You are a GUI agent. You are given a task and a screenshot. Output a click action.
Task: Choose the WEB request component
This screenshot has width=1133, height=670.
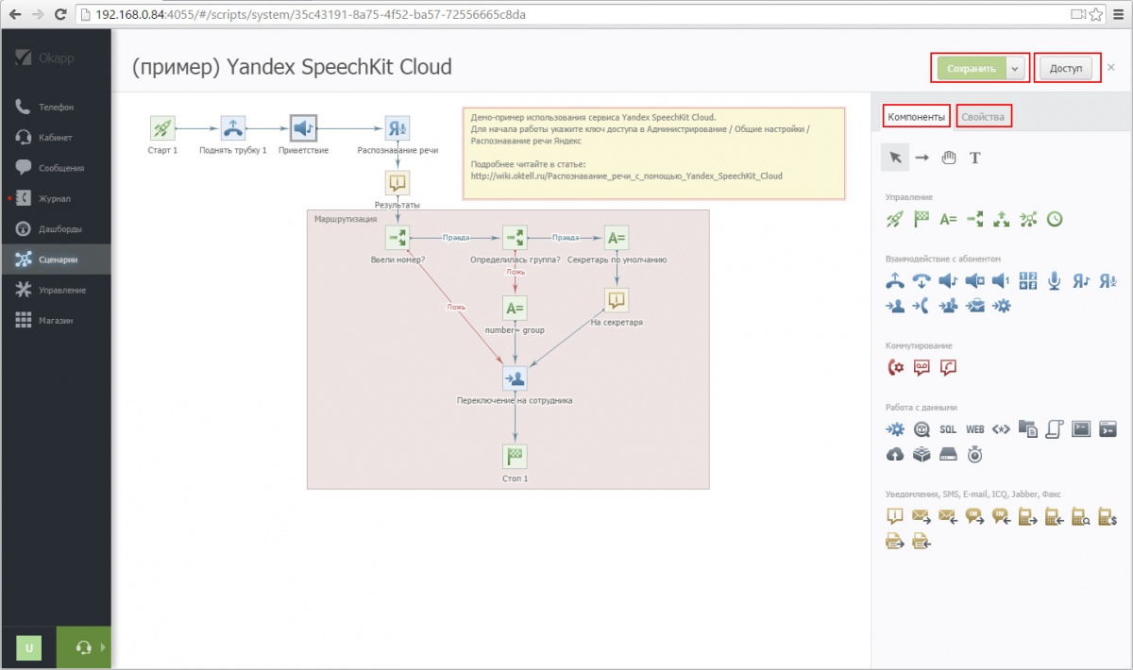(x=974, y=429)
